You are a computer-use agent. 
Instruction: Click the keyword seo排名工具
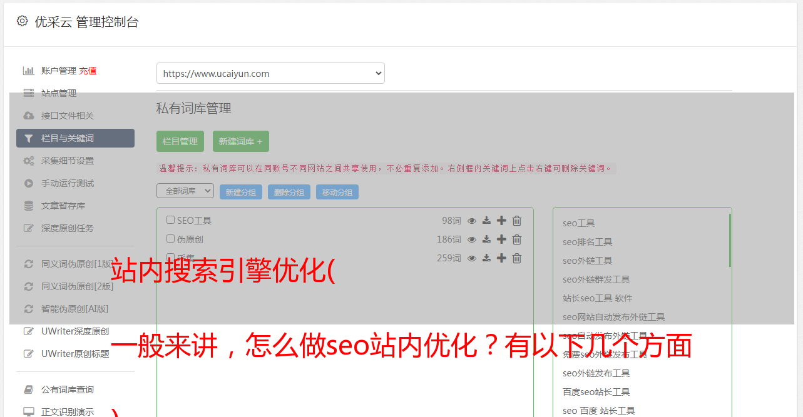click(x=588, y=242)
